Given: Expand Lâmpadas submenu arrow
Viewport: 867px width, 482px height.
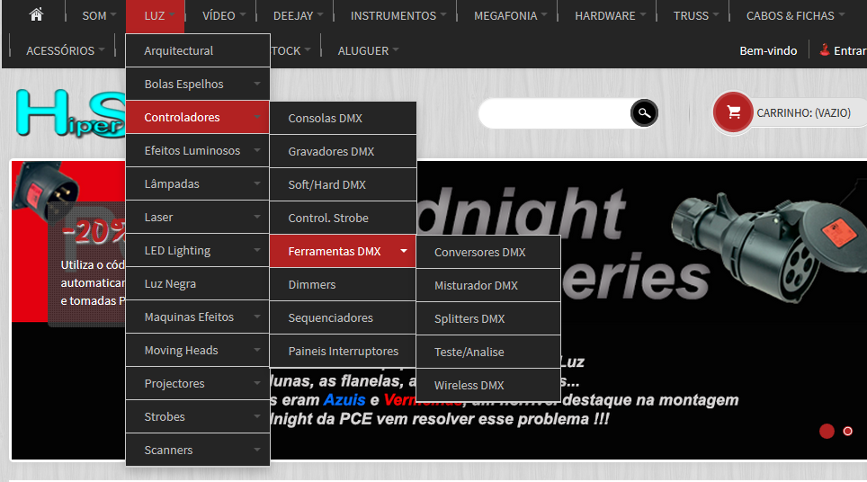Looking at the screenshot, I should pyautogui.click(x=257, y=183).
